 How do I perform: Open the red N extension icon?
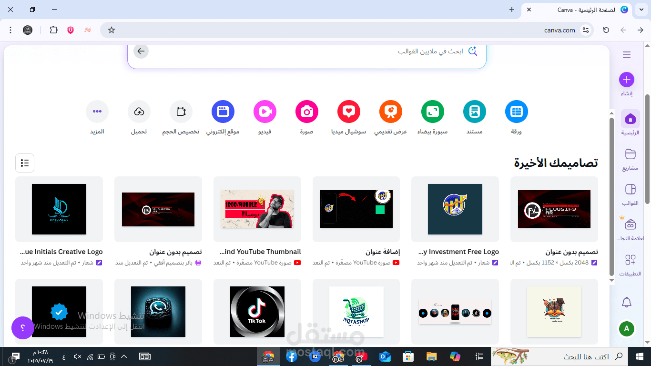click(88, 30)
